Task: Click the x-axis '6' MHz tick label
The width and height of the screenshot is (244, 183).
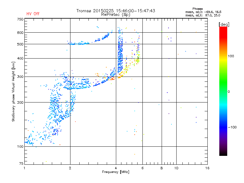Action: (x=142, y=168)
